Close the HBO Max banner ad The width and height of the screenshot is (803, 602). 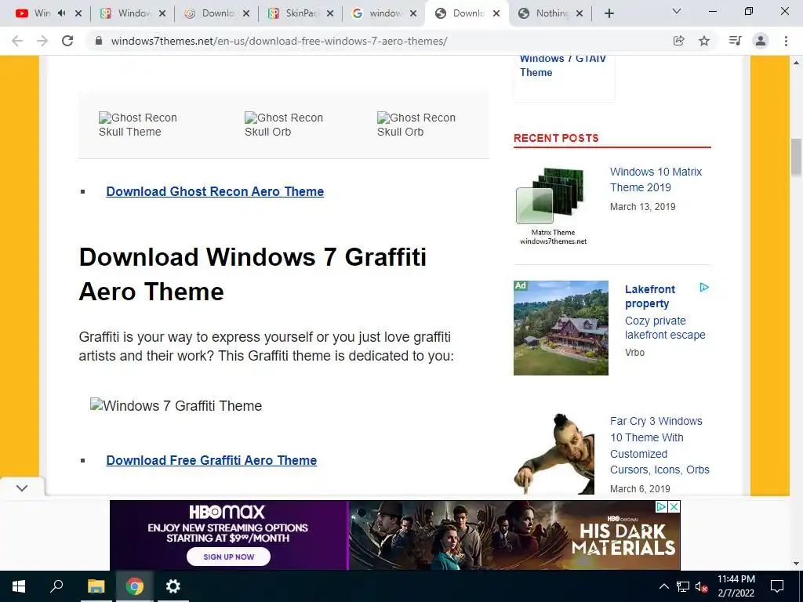point(674,507)
